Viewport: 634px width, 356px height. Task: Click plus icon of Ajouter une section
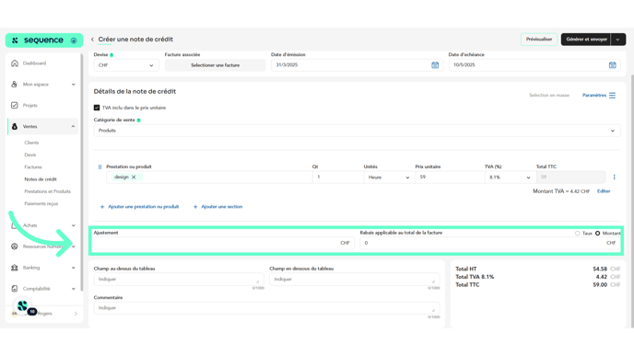(x=195, y=207)
